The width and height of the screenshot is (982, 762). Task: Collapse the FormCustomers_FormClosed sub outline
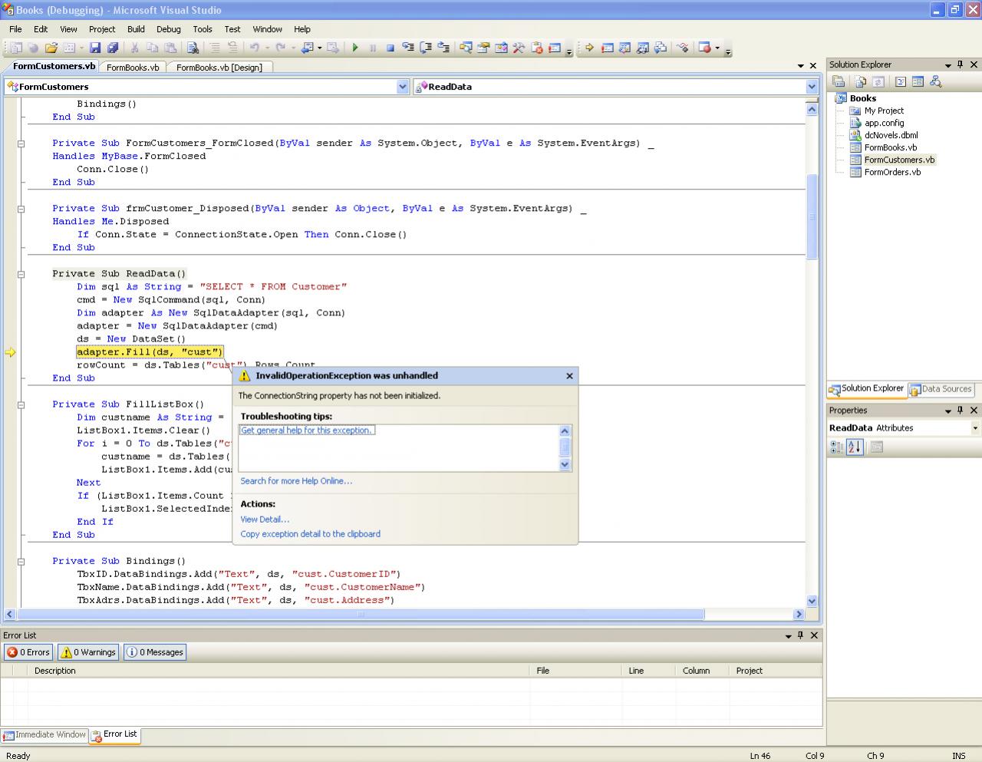21,143
